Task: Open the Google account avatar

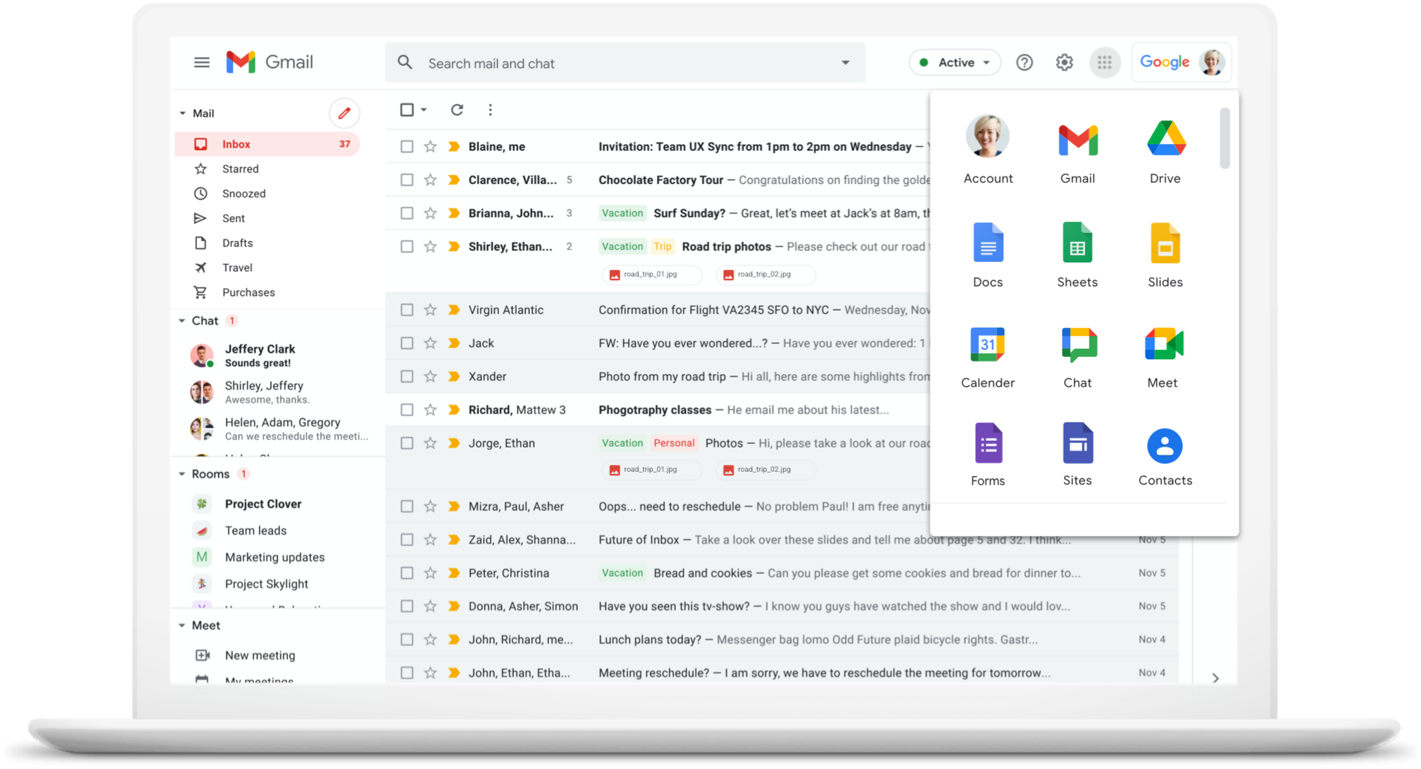Action: point(1211,62)
